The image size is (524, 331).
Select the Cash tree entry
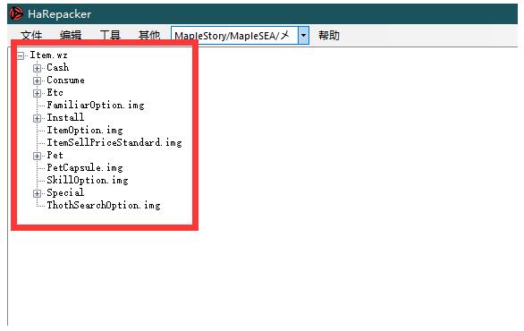(x=58, y=67)
